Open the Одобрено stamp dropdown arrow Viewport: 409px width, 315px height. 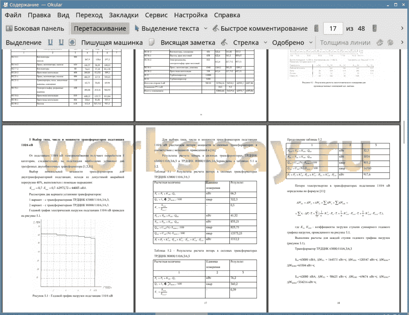[311, 43]
